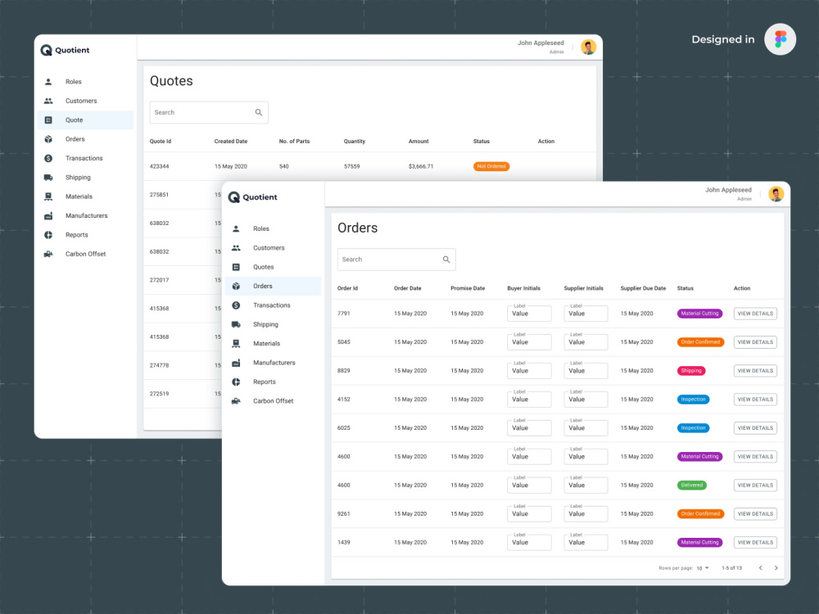Click Quote Id column header in Quotes window
The image size is (819, 614).
161,142
